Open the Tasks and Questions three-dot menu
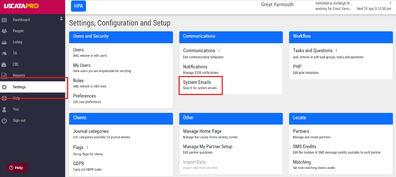 coord(336,51)
